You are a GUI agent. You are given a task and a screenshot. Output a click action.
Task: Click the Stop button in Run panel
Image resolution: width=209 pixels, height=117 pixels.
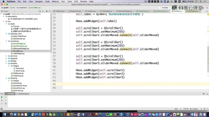click(x=2, y=100)
